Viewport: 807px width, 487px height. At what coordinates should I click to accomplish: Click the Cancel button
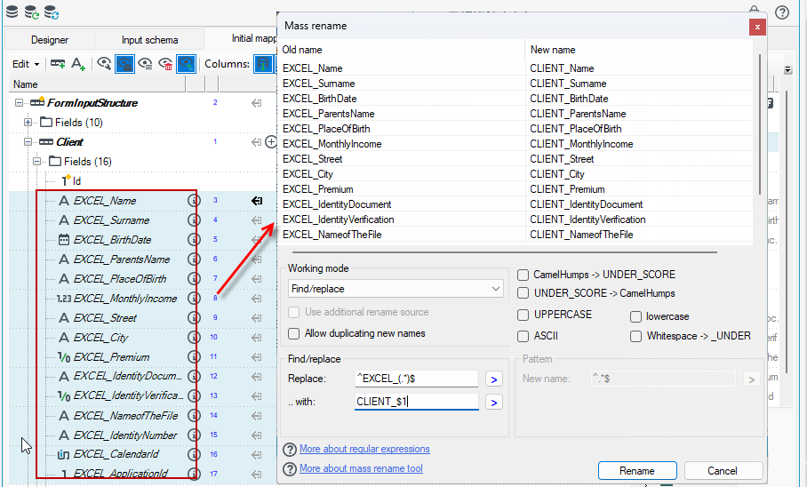(723, 470)
